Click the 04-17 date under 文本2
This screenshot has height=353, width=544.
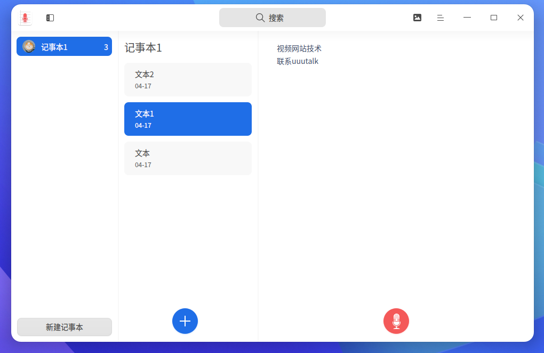click(x=143, y=86)
